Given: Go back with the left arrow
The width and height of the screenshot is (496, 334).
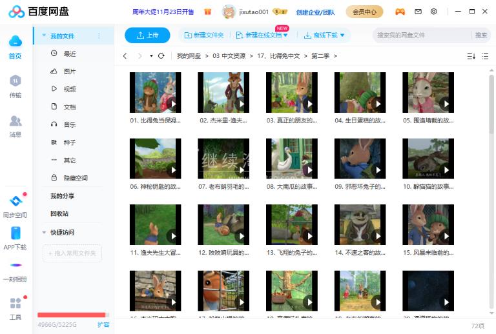Looking at the screenshot, I should click(125, 56).
